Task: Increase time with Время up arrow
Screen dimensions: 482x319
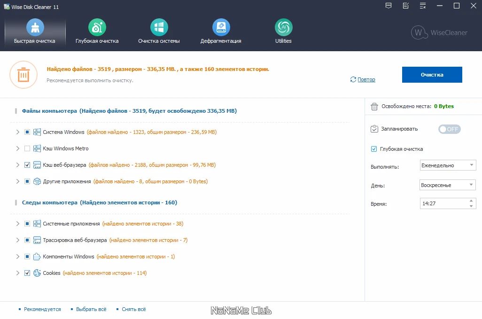Action: (x=471, y=201)
